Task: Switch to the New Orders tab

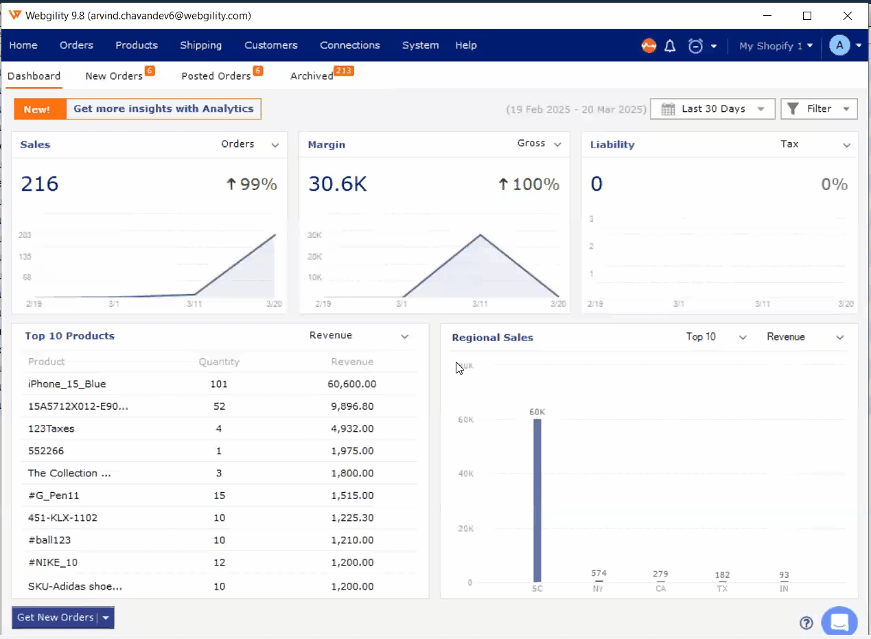Action: (114, 76)
